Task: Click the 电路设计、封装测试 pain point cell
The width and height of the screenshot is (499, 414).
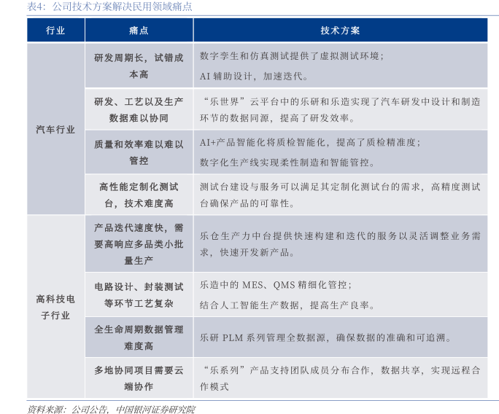Action: coord(139,295)
